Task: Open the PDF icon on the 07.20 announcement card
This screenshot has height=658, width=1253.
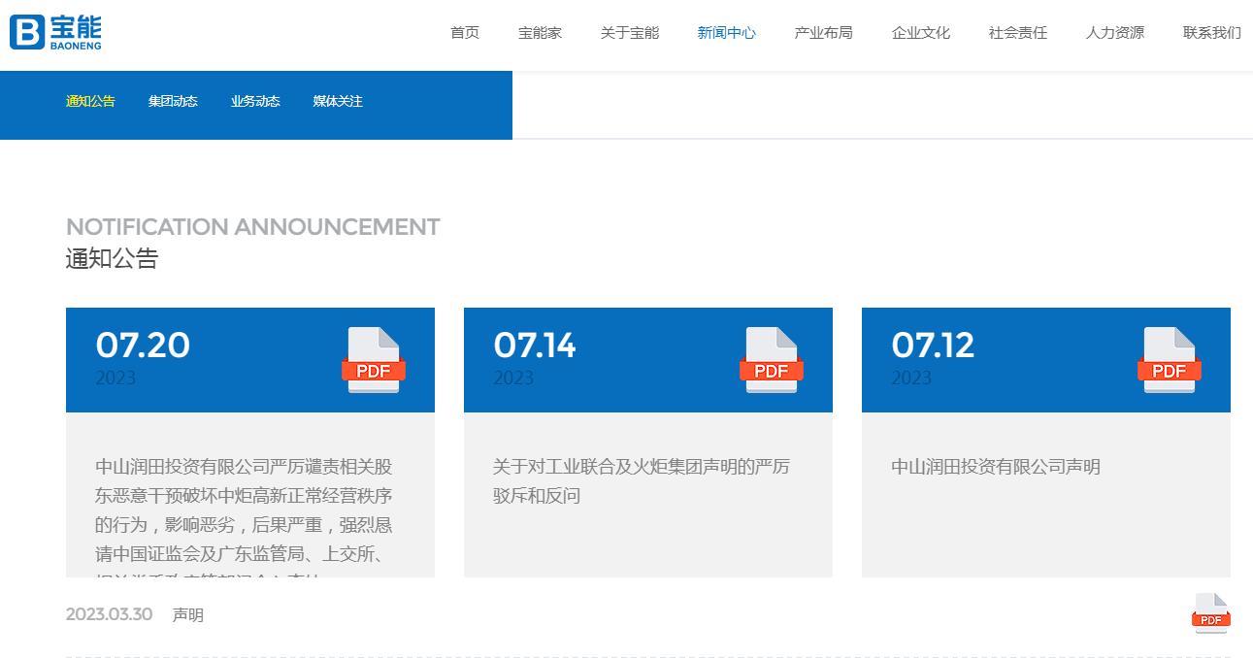Action: (374, 361)
